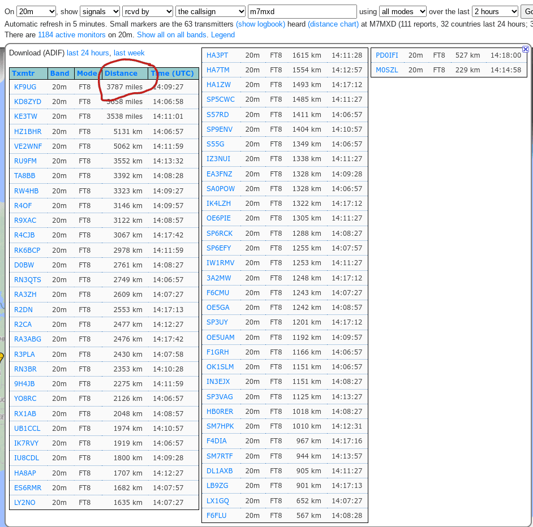
Task: Open callsign OK1SLM link
Action: [220, 367]
